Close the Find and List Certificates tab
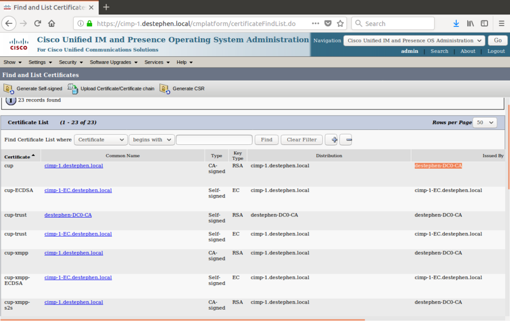 click(x=92, y=7)
